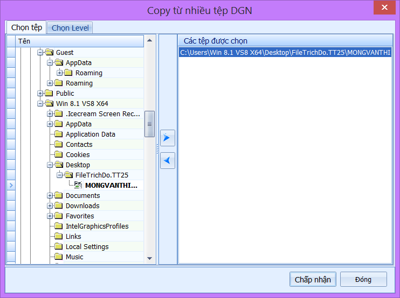The image size is (400, 298).
Task: Click the Local Settings folder icon
Action: point(59,247)
